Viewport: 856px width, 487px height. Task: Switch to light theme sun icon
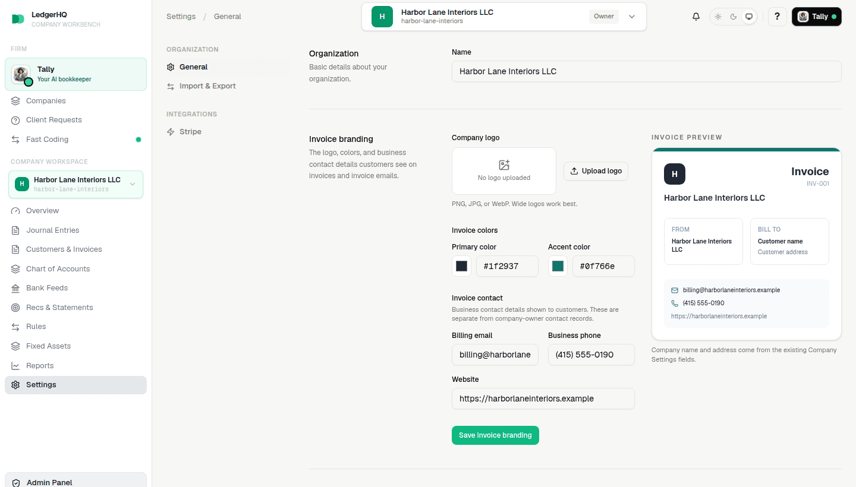click(718, 17)
